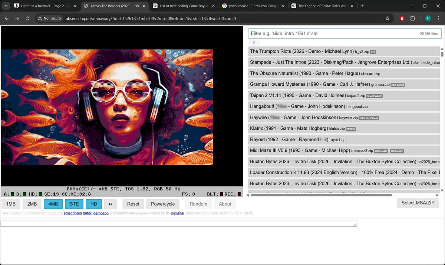The height and width of the screenshot is (265, 445).
Task: Open the Chrome profile avatar
Action: click(x=428, y=18)
